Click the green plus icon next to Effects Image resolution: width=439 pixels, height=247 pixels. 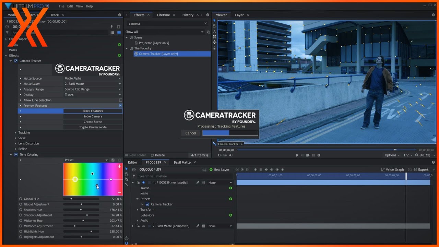pos(119,55)
